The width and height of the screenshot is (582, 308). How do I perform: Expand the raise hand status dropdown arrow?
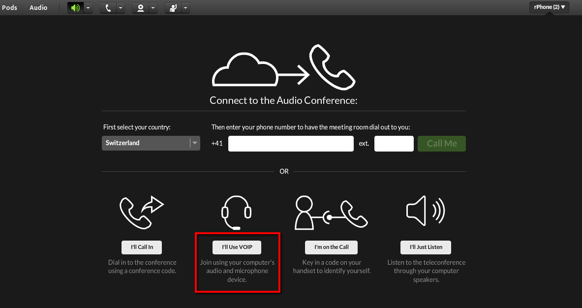185,8
